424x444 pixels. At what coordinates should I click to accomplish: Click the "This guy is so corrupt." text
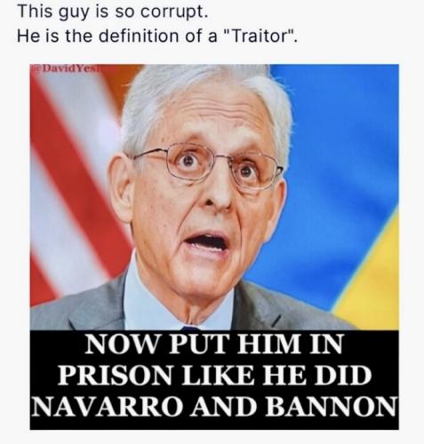click(113, 12)
